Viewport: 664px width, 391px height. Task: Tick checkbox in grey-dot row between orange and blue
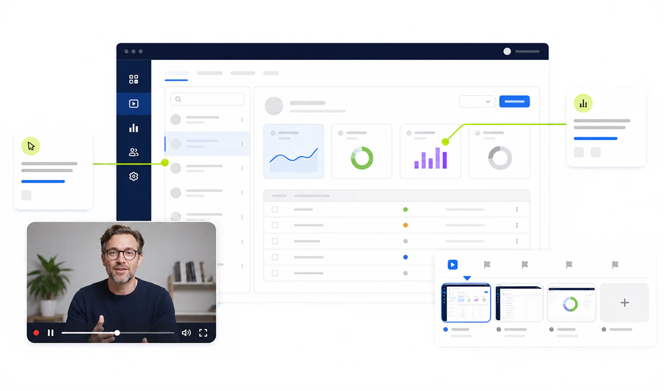pos(275,241)
